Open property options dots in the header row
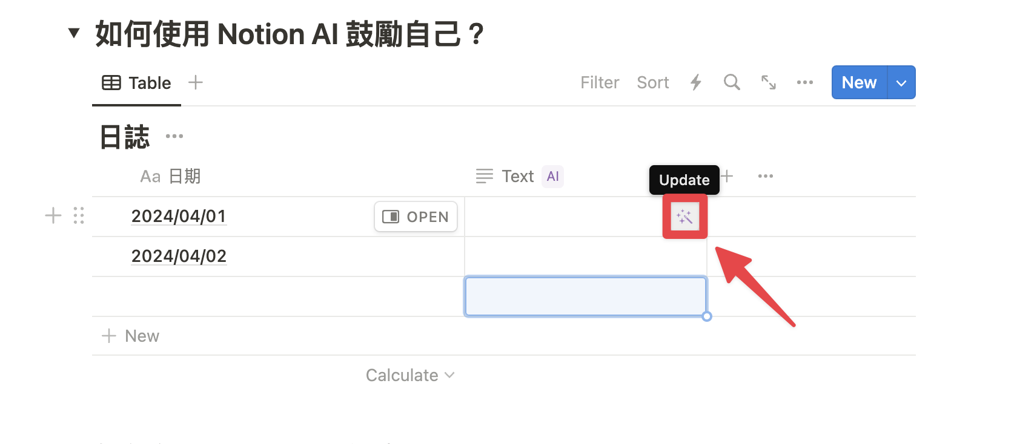The image size is (1014, 444). point(766,176)
